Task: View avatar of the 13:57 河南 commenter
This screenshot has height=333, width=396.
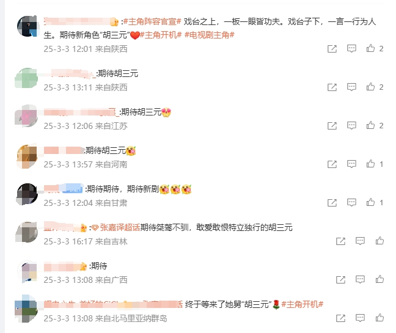Action: (x=28, y=156)
